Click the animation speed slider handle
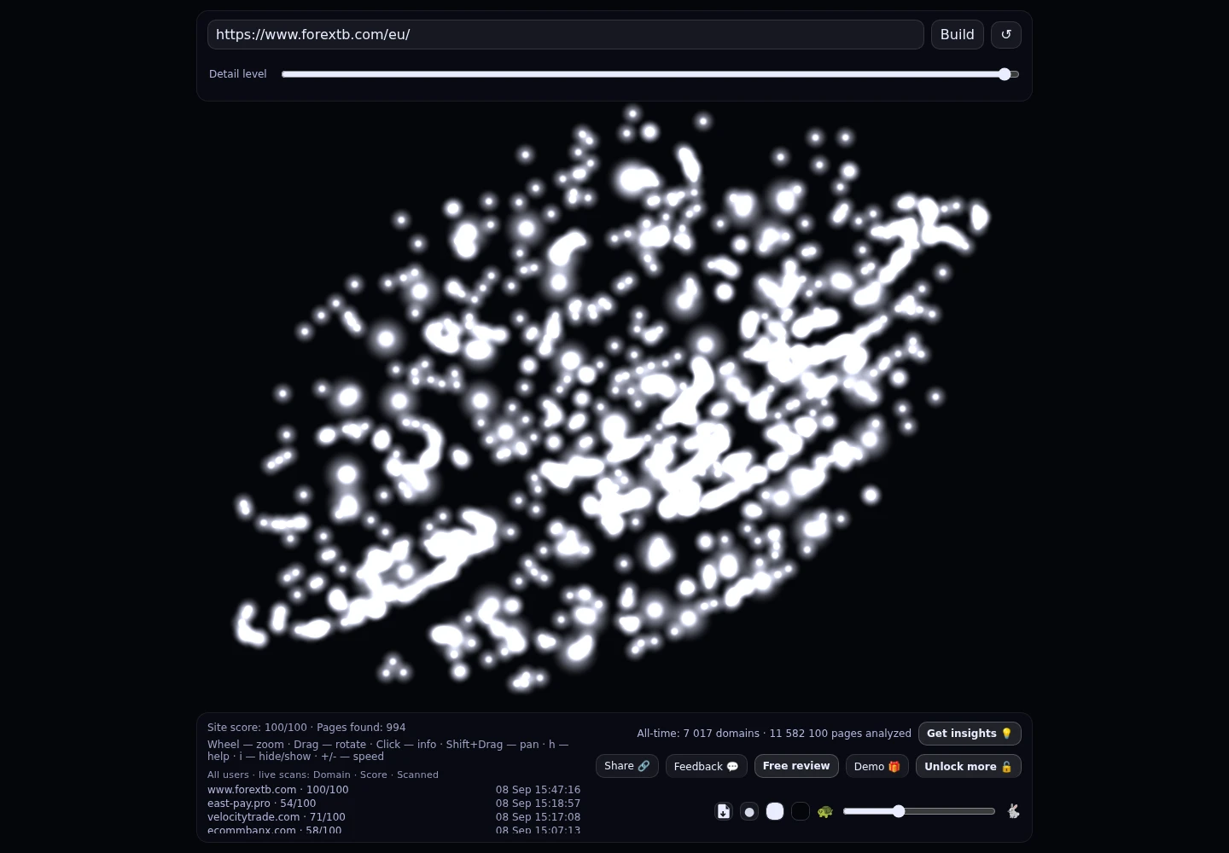The image size is (1229, 853). click(899, 811)
